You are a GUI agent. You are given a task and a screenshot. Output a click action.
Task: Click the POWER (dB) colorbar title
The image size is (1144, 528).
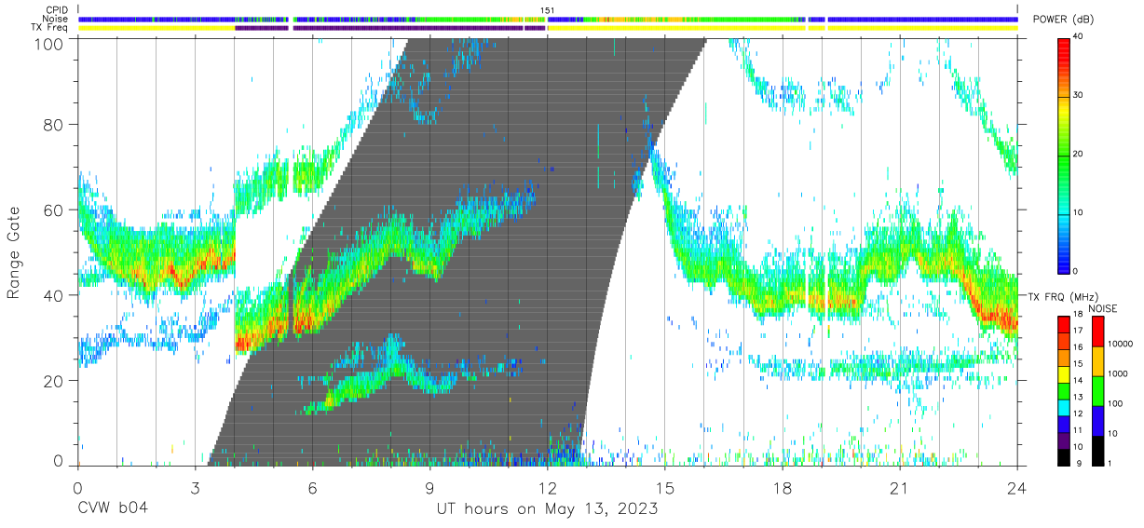pos(1063,20)
